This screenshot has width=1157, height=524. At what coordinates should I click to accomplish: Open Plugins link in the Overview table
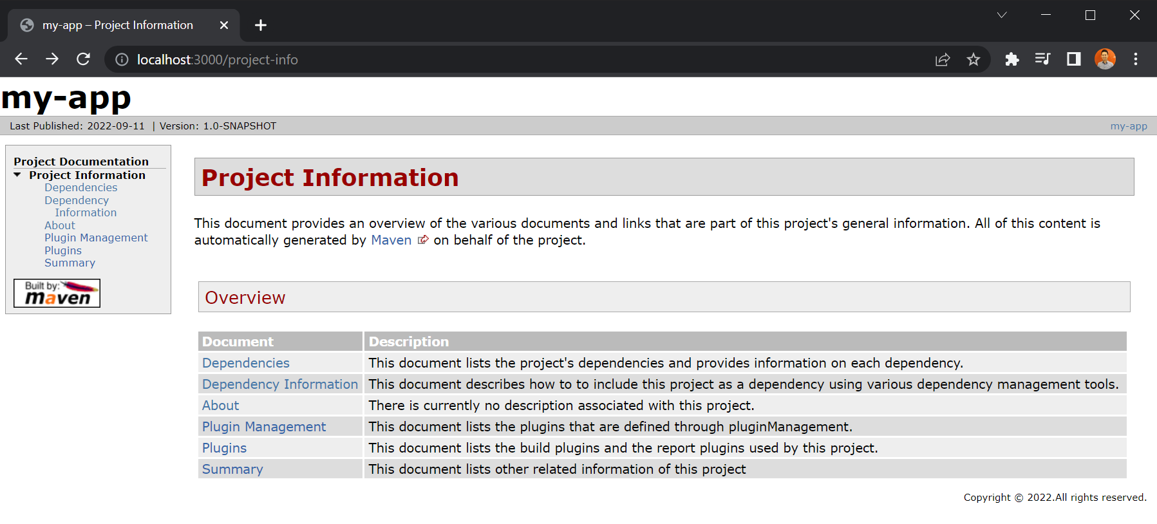[224, 448]
